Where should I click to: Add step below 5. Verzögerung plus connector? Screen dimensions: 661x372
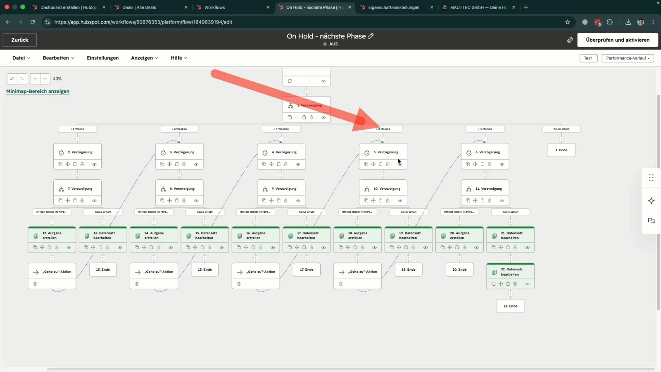coord(383,174)
